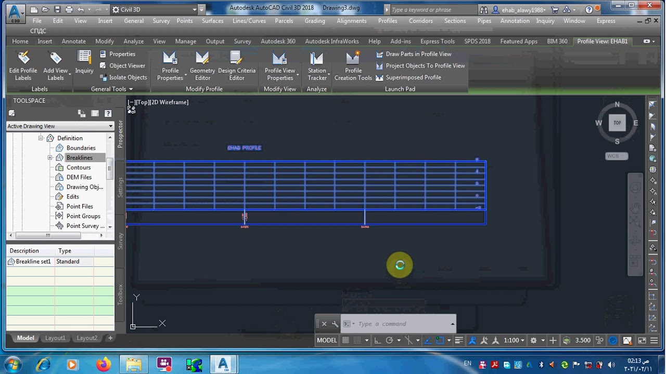
Task: Open command line customize wrench icon
Action: (335, 324)
